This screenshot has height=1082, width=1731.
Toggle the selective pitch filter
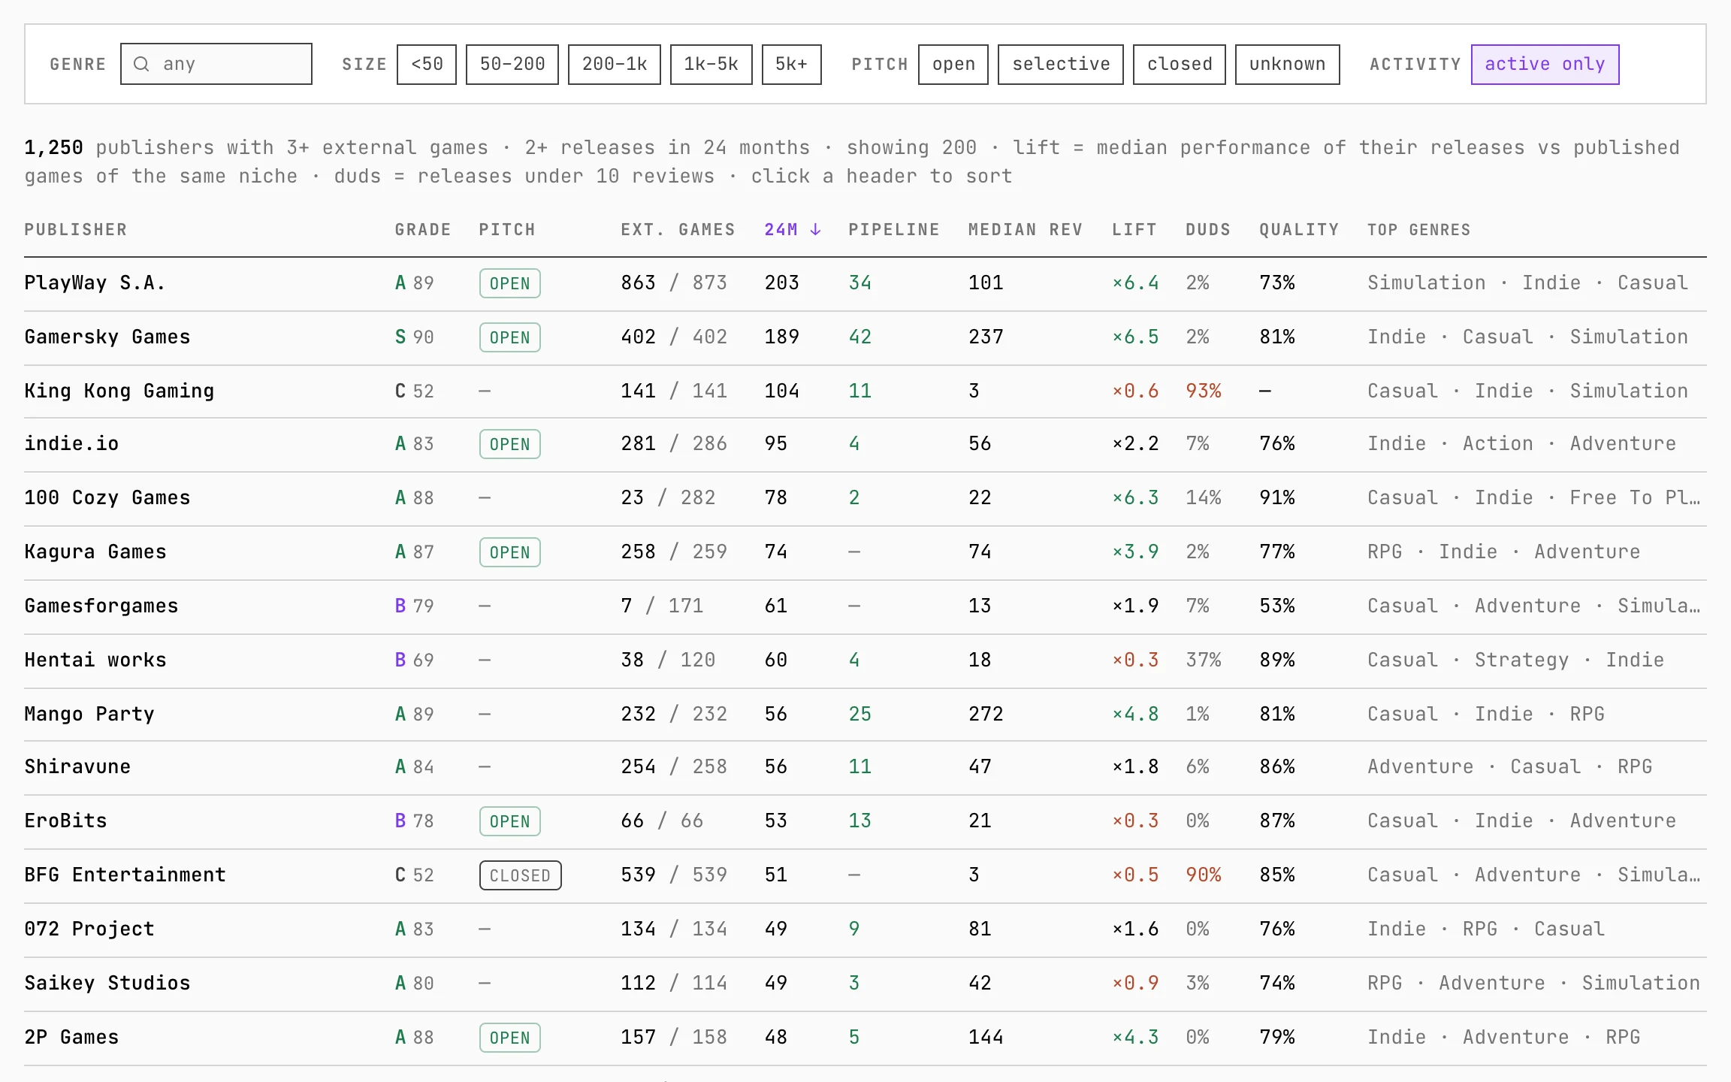pyautogui.click(x=1061, y=64)
